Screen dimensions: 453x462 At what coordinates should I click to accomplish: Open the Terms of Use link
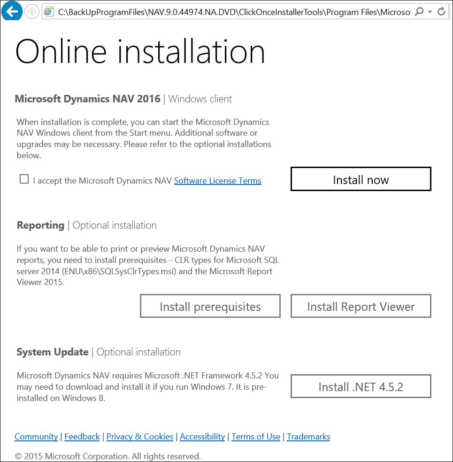click(x=256, y=437)
